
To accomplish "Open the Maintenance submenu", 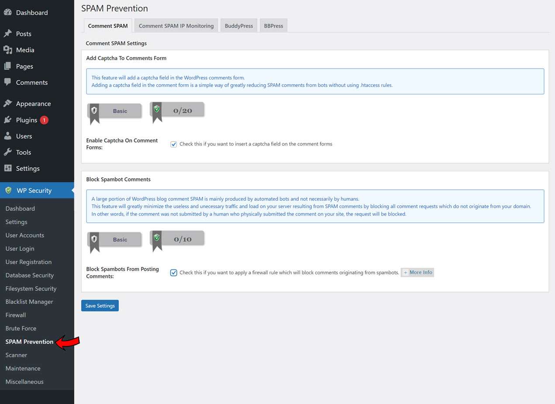I will point(23,368).
